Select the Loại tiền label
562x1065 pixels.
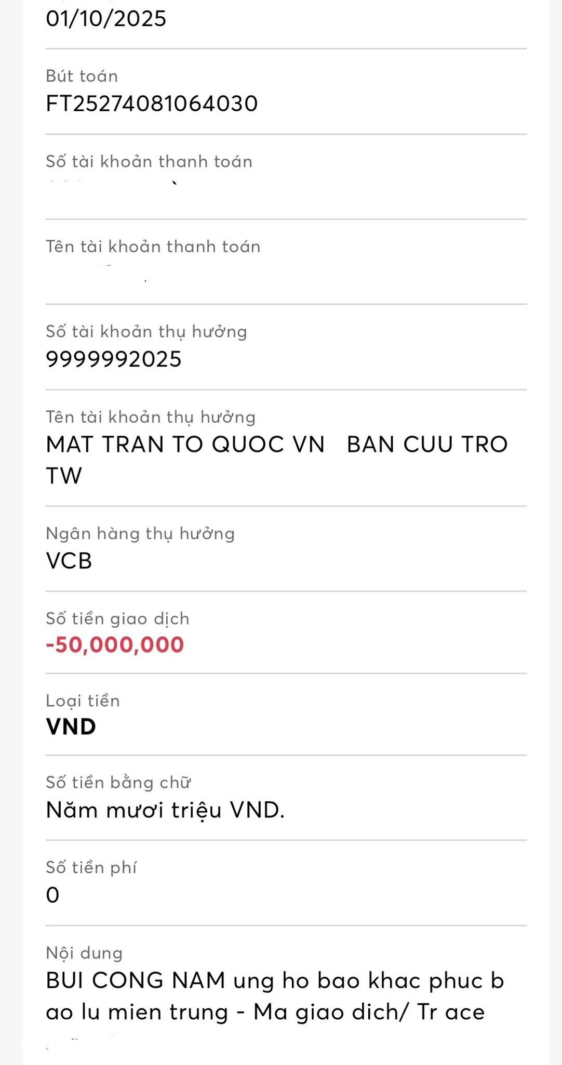click(x=83, y=701)
